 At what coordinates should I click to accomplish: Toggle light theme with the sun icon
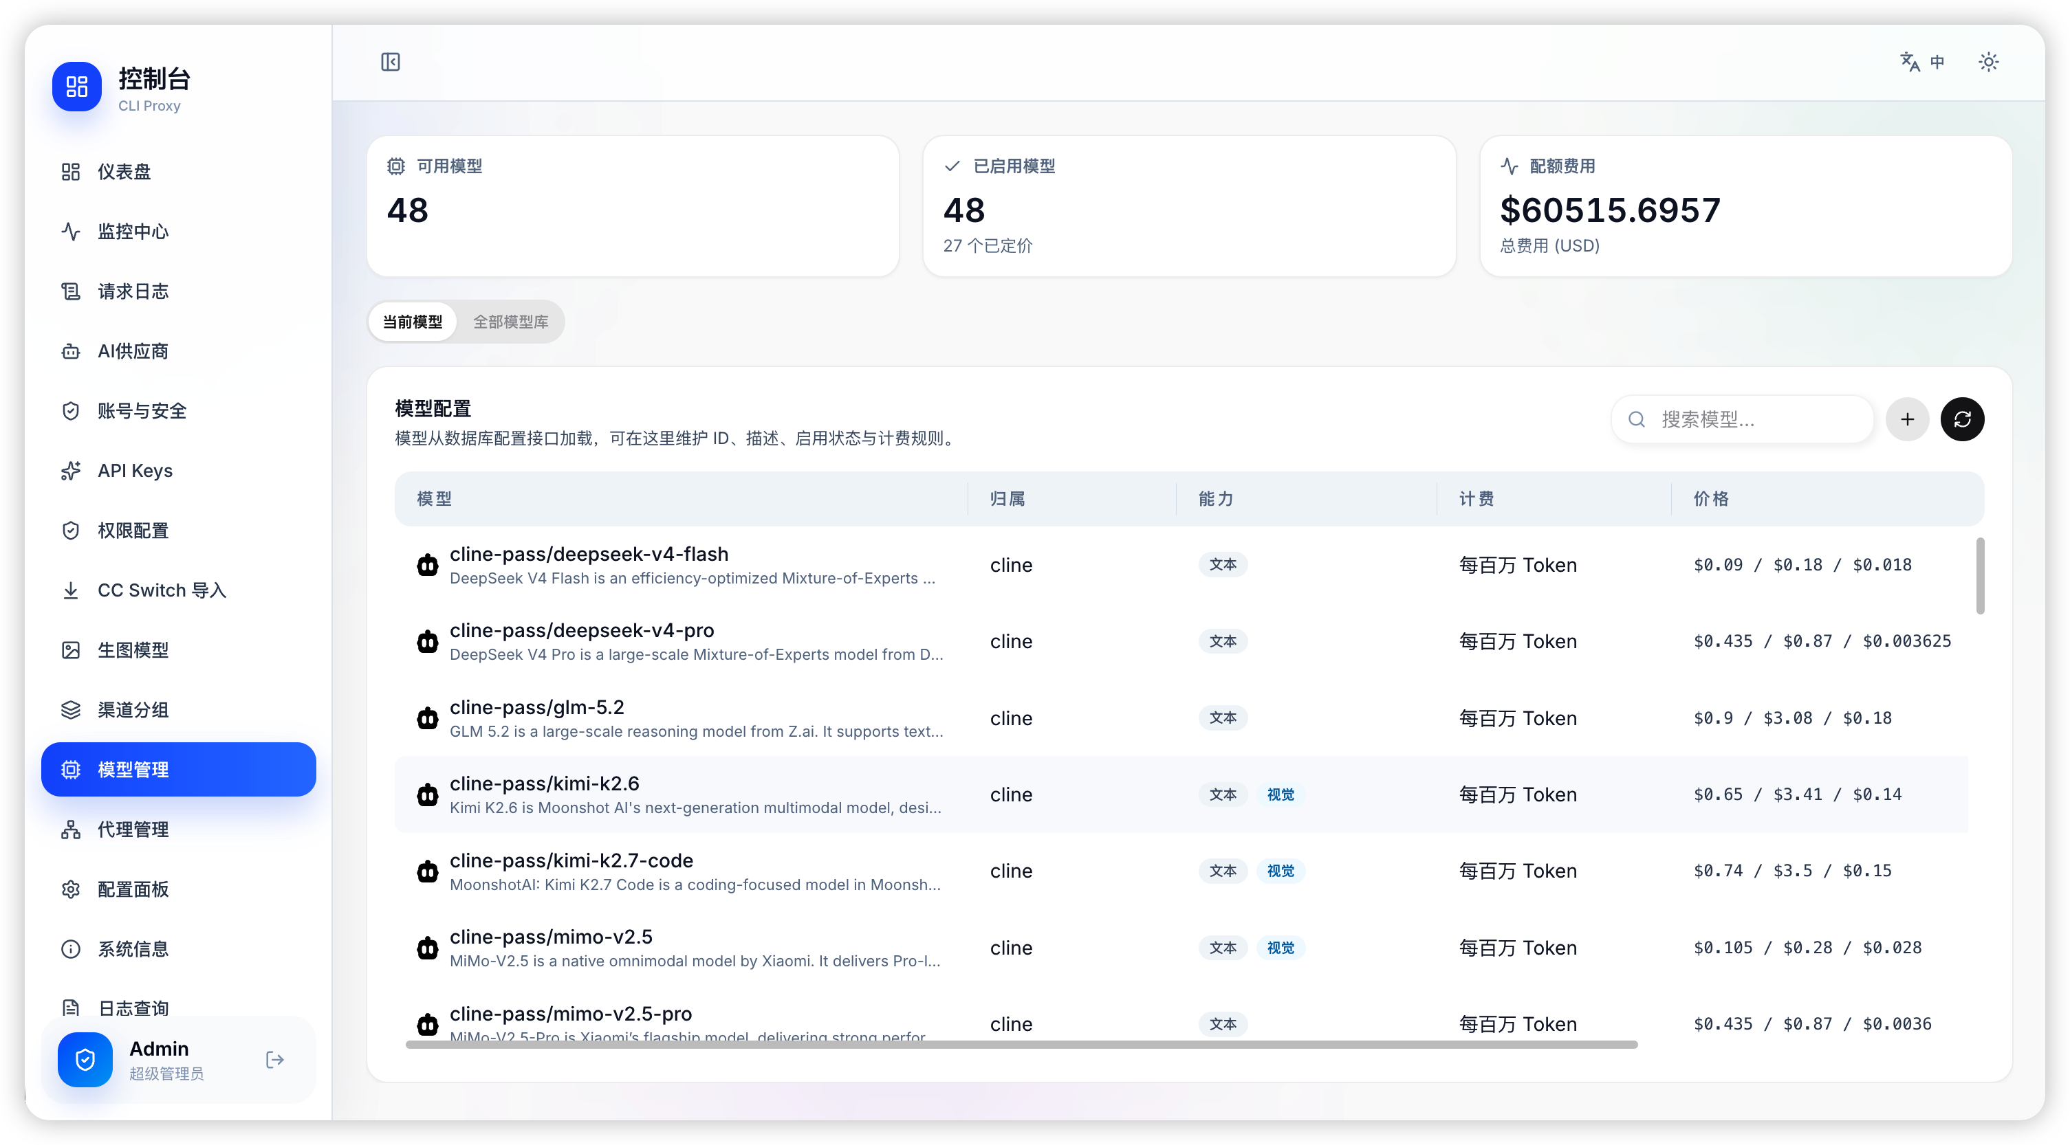[x=1988, y=62]
